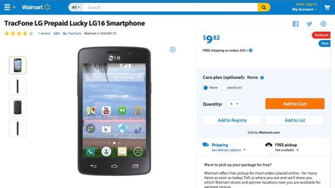
Task: Open care plan help info icon
Action: [x=262, y=78]
